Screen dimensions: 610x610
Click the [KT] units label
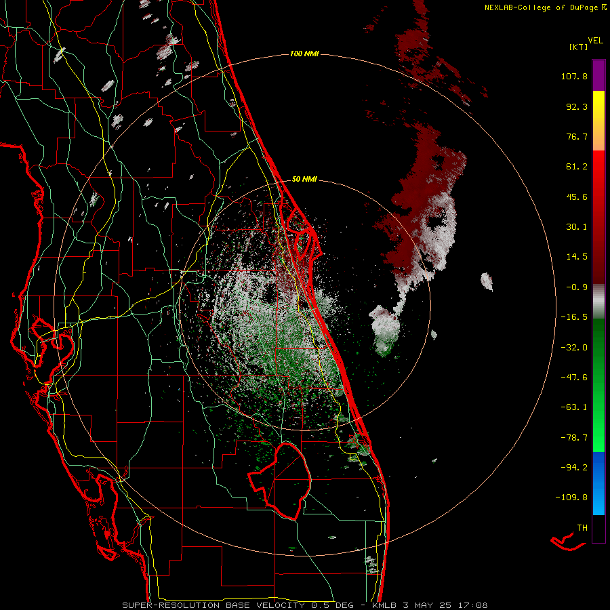click(578, 47)
